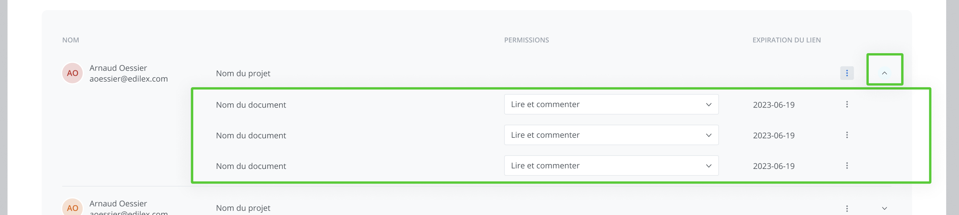Sort by the NOM column header
Viewport: 959px width, 215px height.
[x=71, y=40]
